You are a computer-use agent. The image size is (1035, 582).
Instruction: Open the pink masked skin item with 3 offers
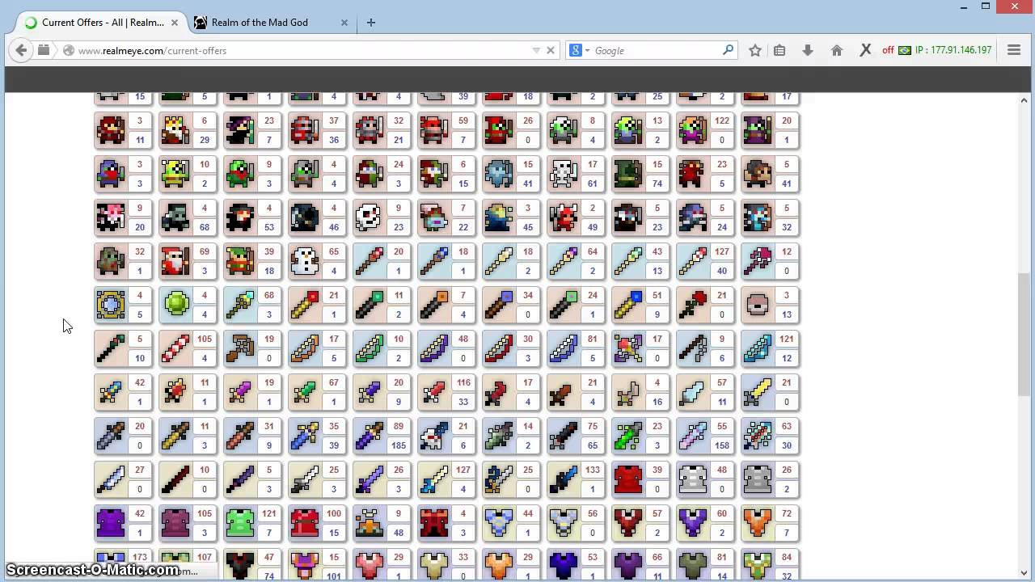point(758,305)
